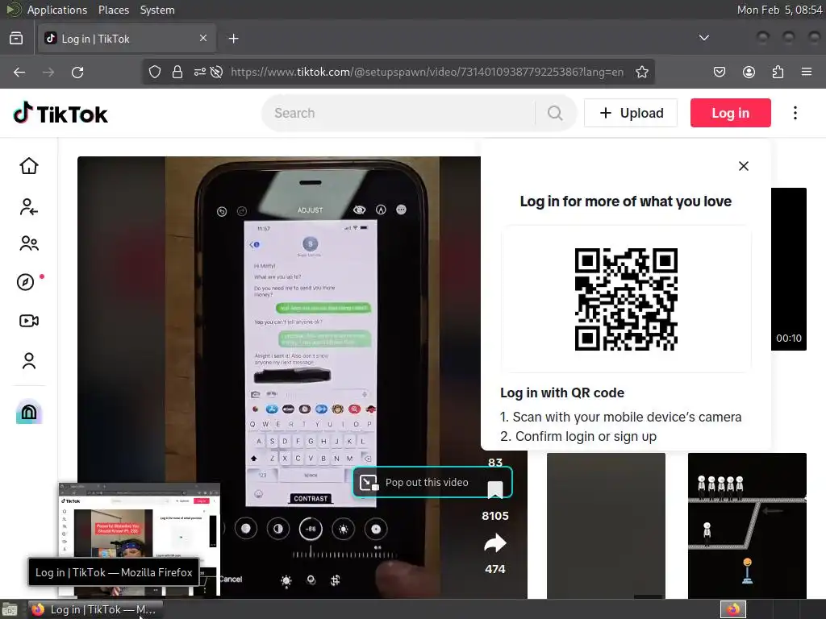Click the 8105 favorites count text
The image size is (826, 619).
coord(495,516)
